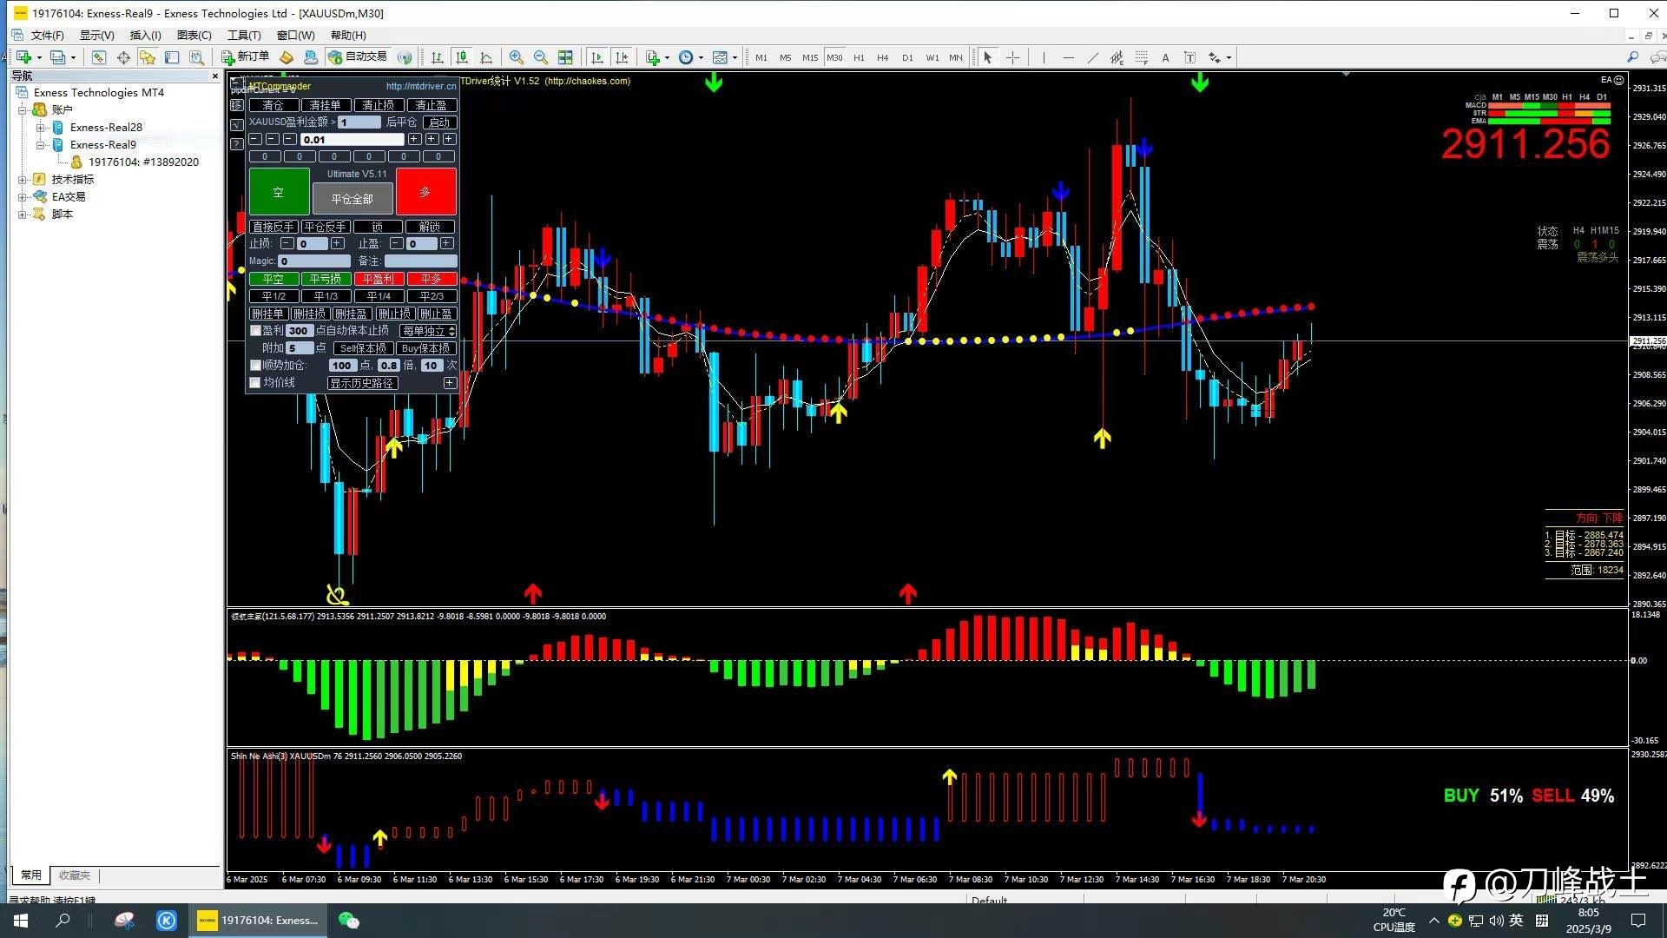Image resolution: width=1667 pixels, height=938 pixels.
Task: Switch chart to candlesticks icon
Action: (x=462, y=57)
